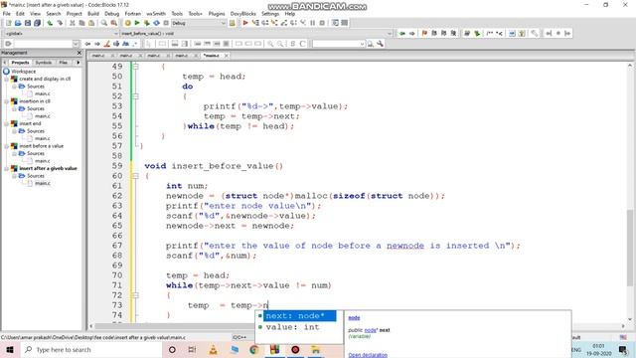Click the Cut scissors icon
Screen dimensions: 636x358
pos(73,23)
